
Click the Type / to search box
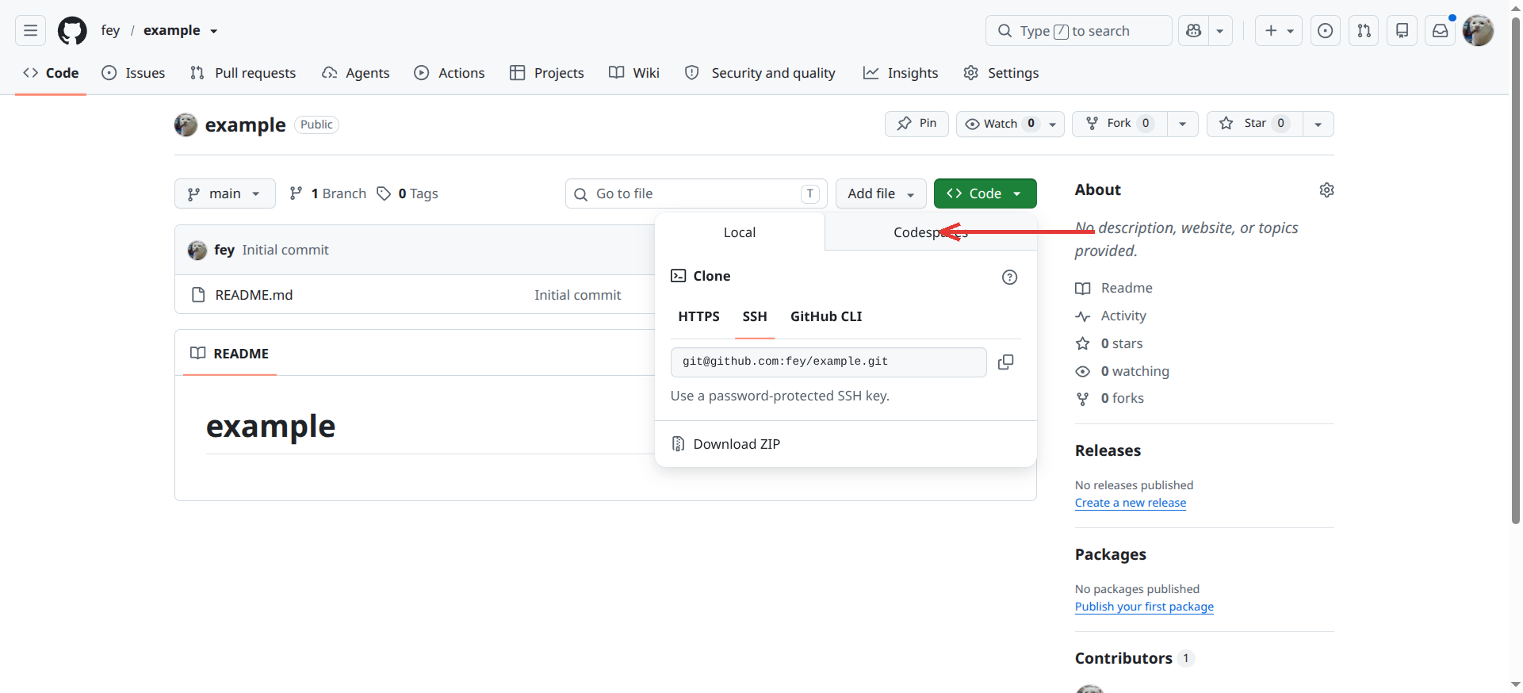[1078, 31]
